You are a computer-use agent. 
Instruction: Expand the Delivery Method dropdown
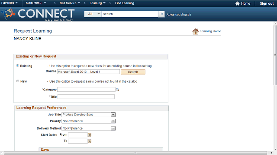click(x=113, y=128)
